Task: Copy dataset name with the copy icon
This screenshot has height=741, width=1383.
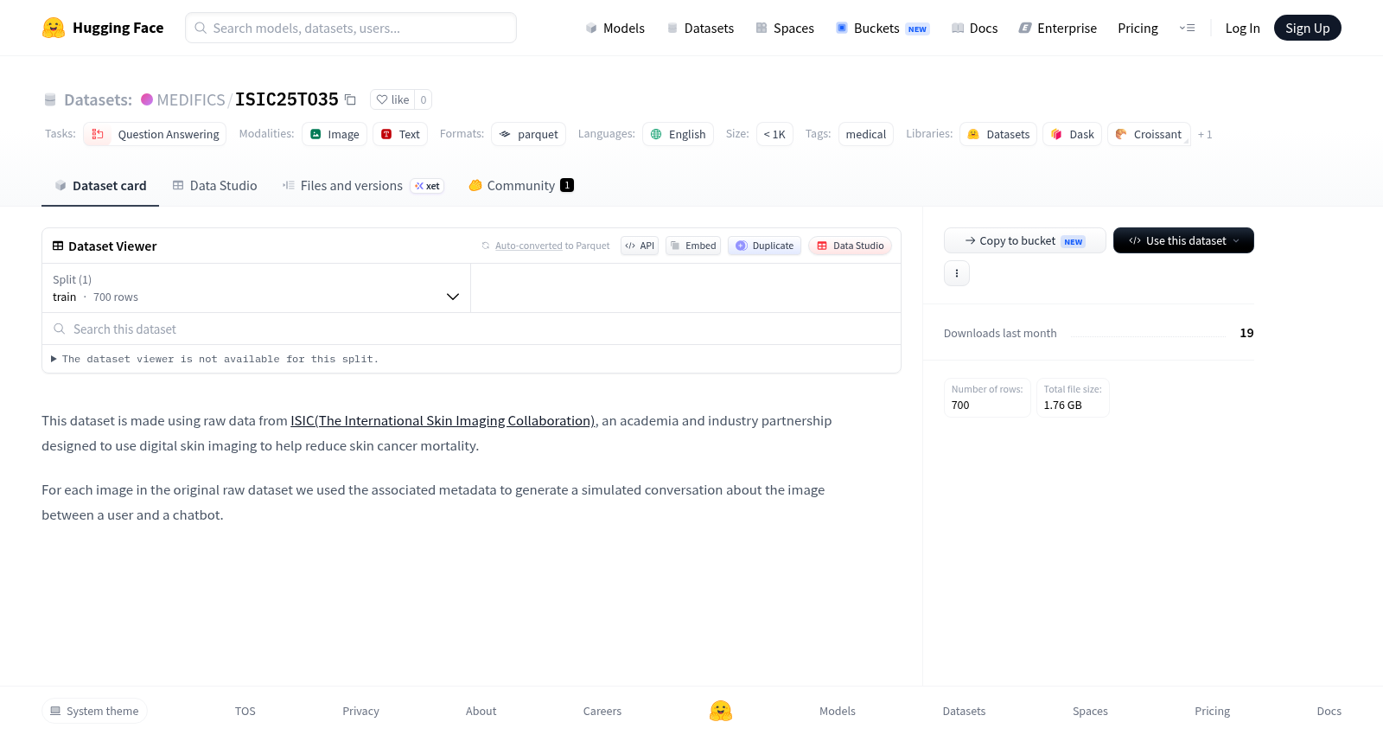Action: (350, 99)
